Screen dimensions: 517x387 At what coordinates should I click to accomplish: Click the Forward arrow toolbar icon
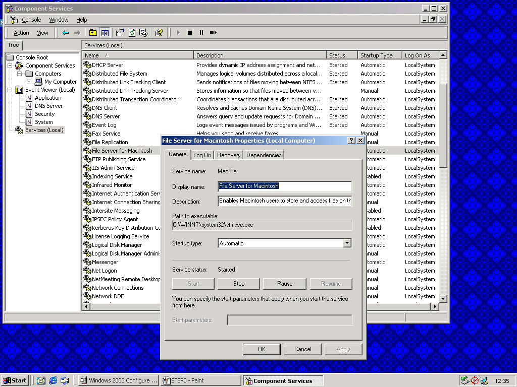(77, 33)
